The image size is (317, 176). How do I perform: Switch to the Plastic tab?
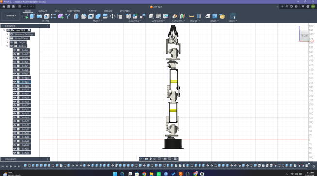click(92, 11)
